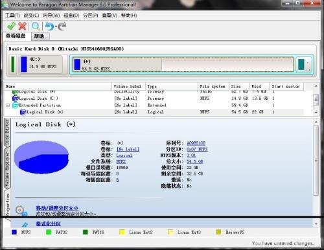Open the 改变(C) menu
The image size is (324, 250).
(x=31, y=16)
